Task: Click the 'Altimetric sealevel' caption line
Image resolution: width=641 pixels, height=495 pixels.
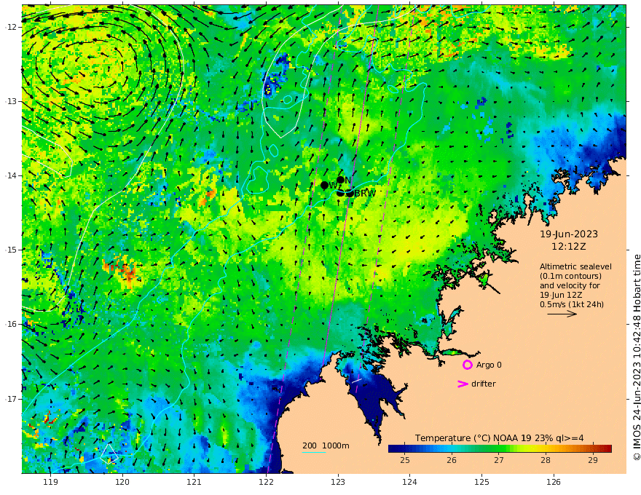Action: pyautogui.click(x=575, y=266)
